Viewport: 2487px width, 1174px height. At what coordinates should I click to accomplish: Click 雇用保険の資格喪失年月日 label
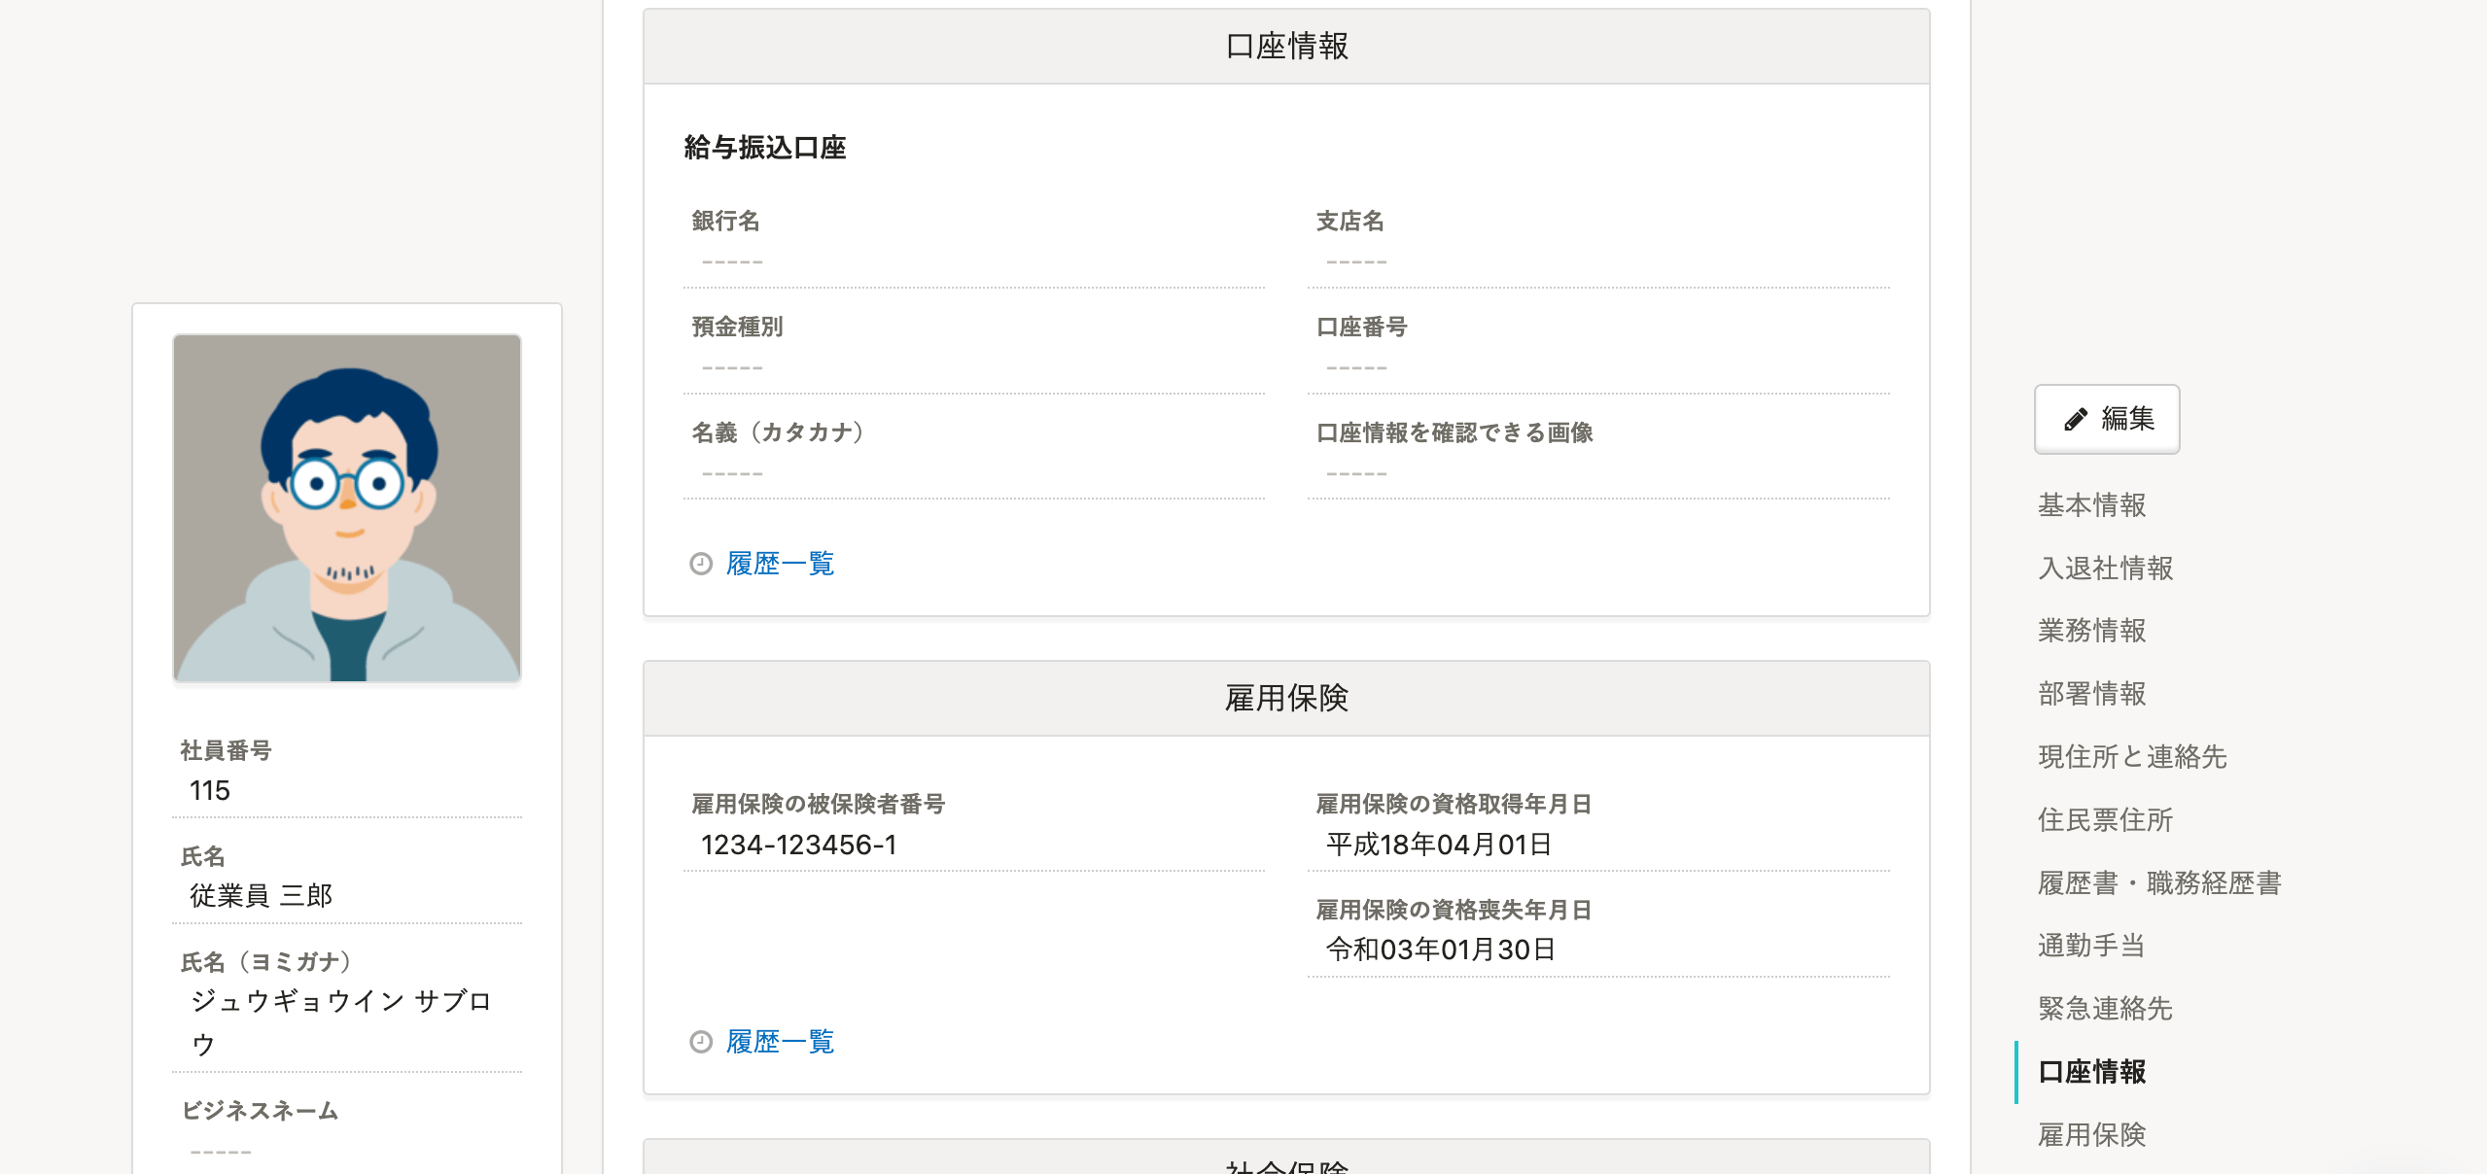pos(1454,911)
